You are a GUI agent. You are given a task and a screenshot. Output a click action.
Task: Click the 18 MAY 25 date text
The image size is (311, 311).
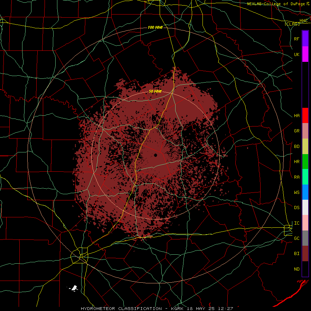pyautogui.click(x=202, y=309)
